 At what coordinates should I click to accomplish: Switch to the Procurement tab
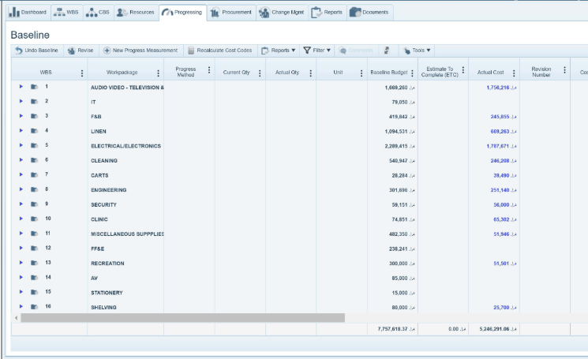[x=231, y=12]
